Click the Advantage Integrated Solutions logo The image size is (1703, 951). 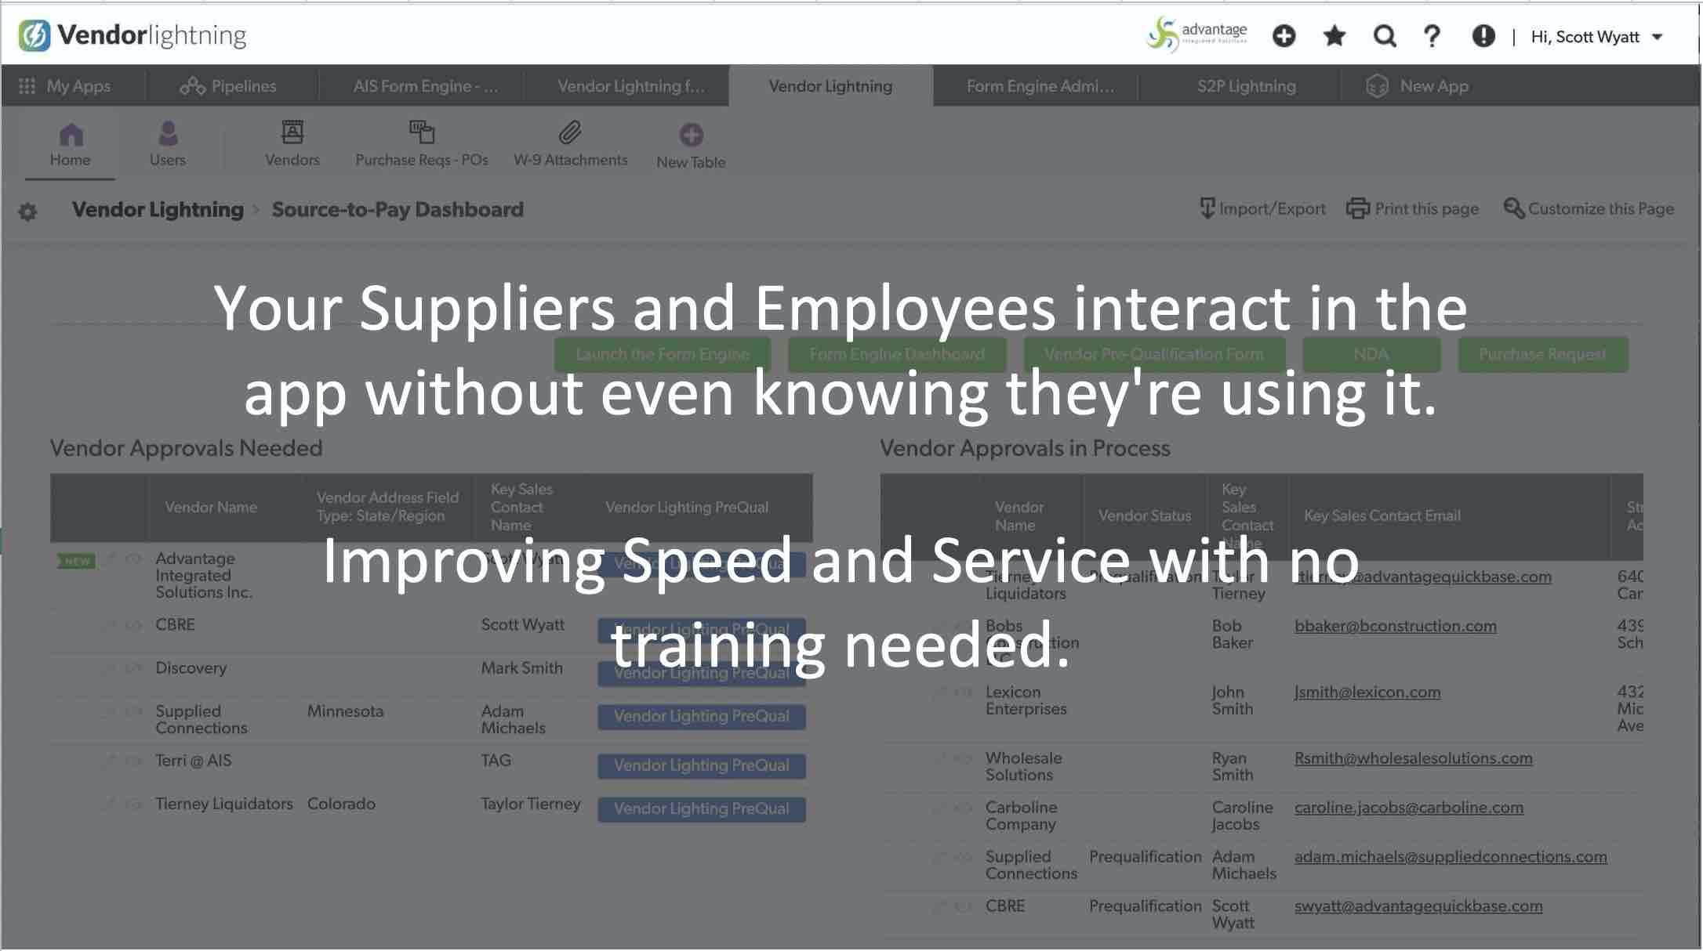click(1196, 34)
